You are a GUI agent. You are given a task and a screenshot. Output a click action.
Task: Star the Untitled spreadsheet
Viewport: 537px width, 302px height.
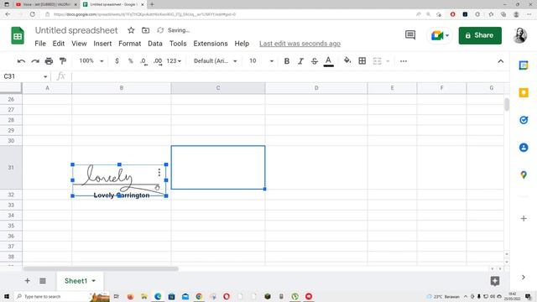131,30
